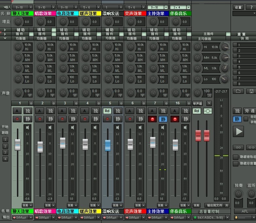The height and width of the screenshot is (223, 256).
Task: Click the 混响发送 blue fader handle
Action: 108,145
